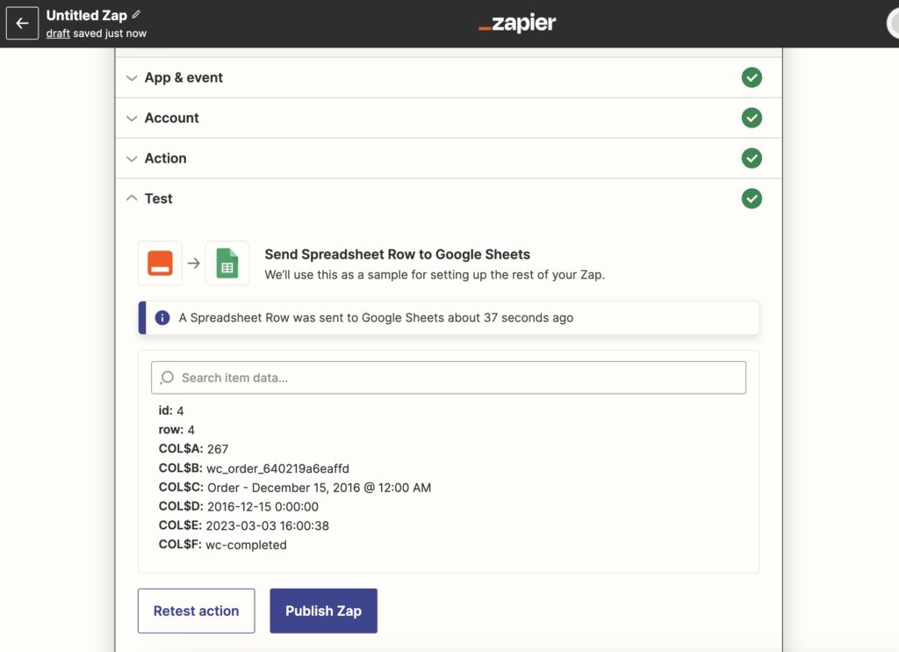Select the Action section header
This screenshot has height=652, width=899.
click(164, 158)
